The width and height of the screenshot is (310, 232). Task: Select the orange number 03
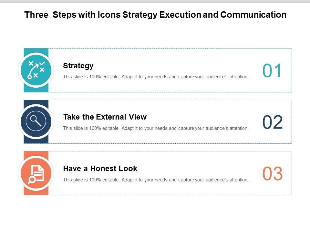(x=272, y=174)
